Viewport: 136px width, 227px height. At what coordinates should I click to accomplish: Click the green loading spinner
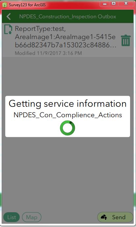[67, 128]
